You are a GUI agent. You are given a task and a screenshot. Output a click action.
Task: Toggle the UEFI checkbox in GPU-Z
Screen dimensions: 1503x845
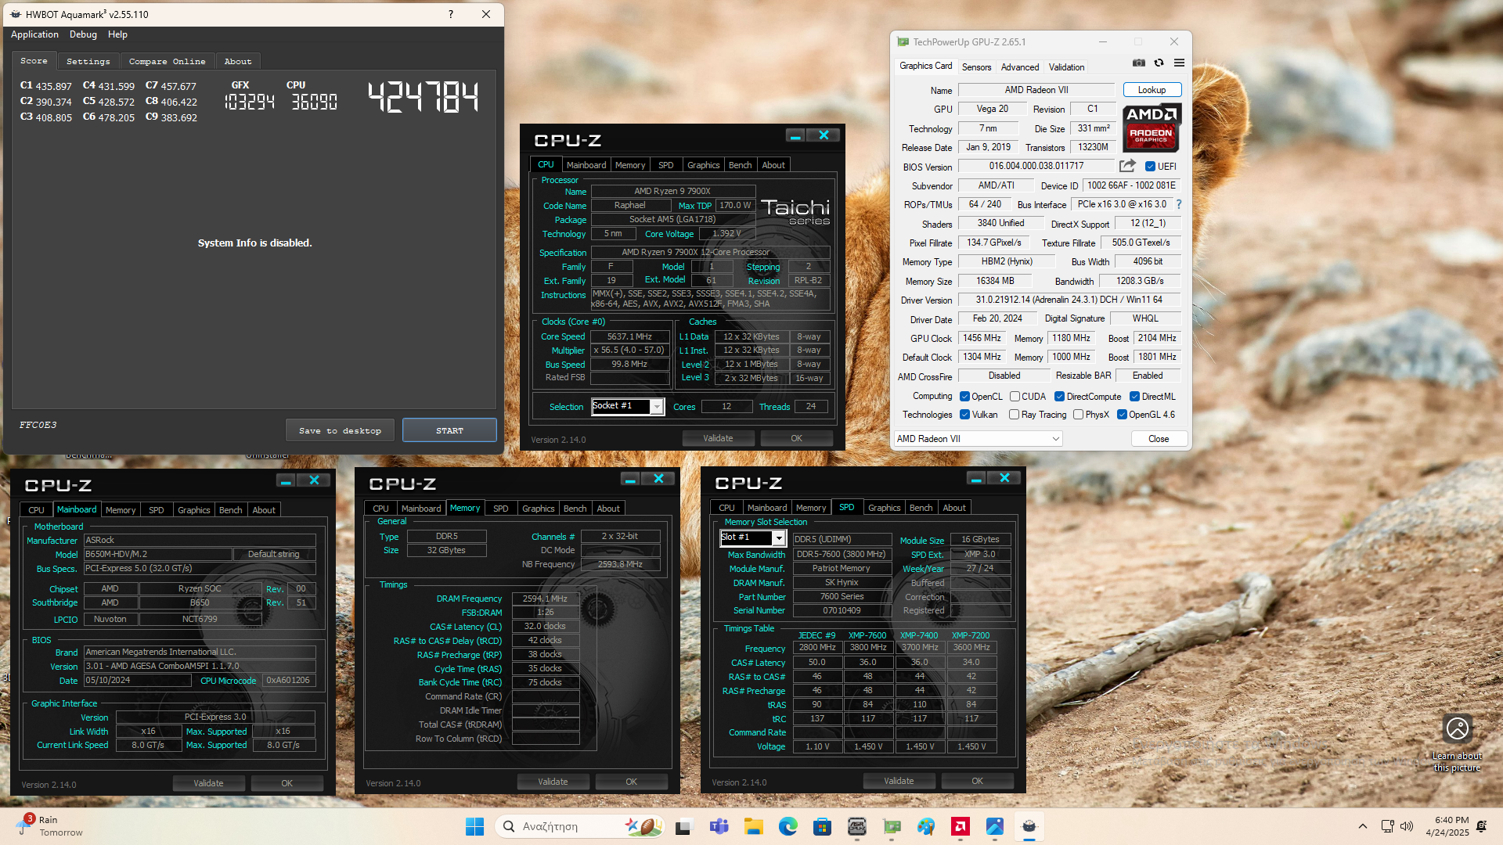1150,167
